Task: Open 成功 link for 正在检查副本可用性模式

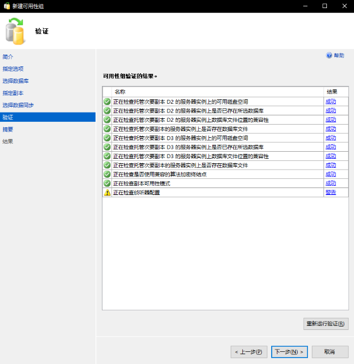Action: 330,183
